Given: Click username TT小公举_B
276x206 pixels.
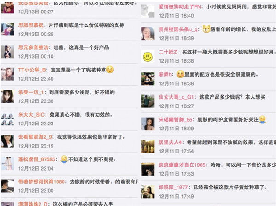Looking at the screenshot, I should coord(32,70).
